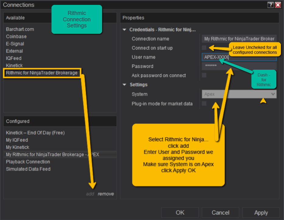Screen dimensions: 284x220
Task: Select My IQFeed configured connection
Action: click(17, 140)
